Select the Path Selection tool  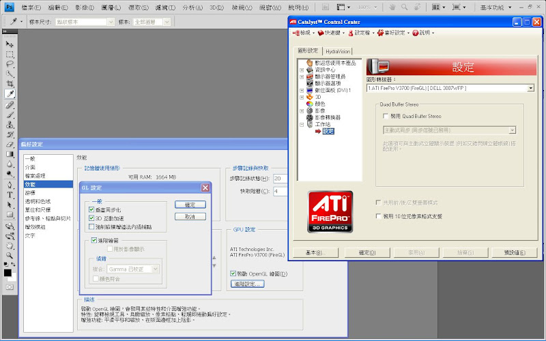click(10, 205)
